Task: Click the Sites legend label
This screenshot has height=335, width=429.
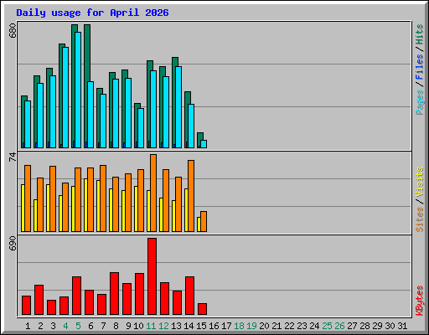Action: coord(419,219)
